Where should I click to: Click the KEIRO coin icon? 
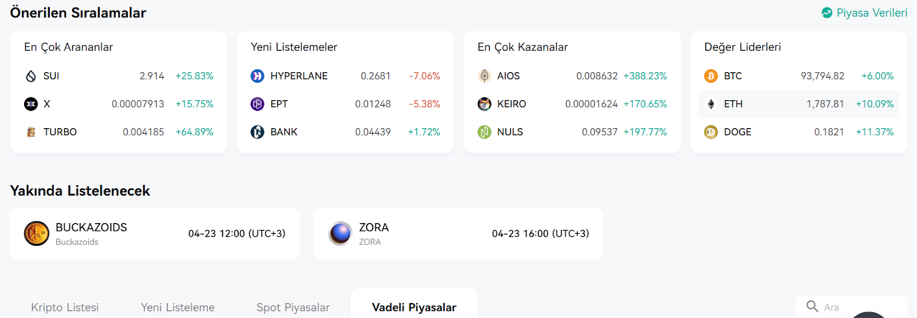(x=484, y=104)
